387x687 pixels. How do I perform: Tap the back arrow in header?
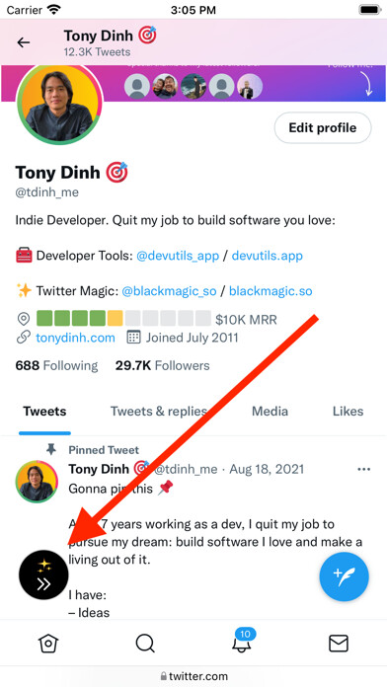tap(24, 42)
